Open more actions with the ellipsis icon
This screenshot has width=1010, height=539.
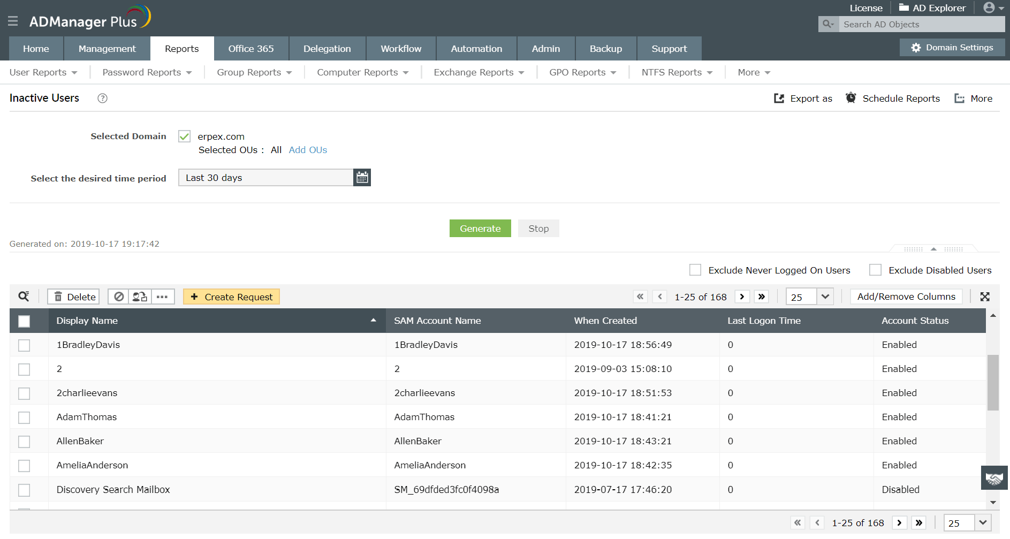[162, 296]
